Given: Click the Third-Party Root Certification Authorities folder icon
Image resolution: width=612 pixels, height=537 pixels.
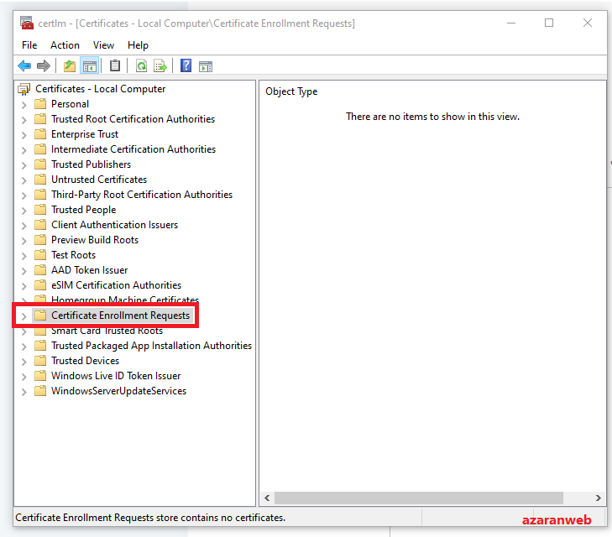Looking at the screenshot, I should [x=40, y=194].
